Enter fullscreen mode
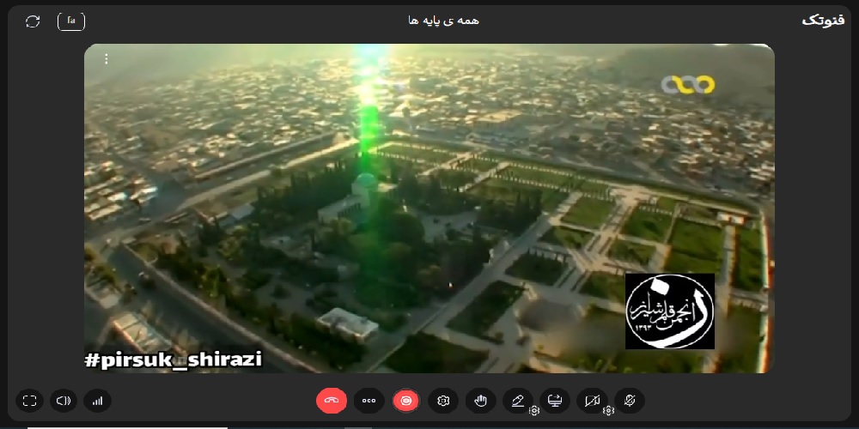 [29, 401]
